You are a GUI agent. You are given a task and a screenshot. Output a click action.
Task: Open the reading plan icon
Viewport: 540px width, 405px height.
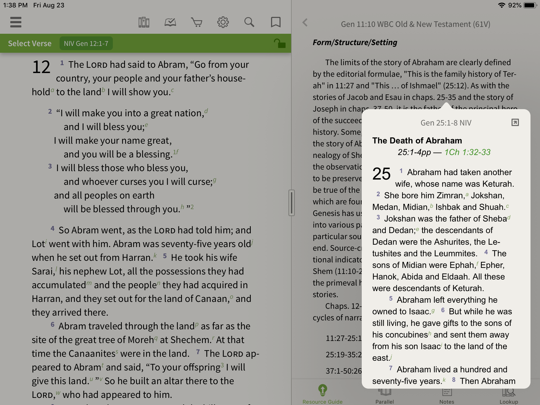click(170, 22)
